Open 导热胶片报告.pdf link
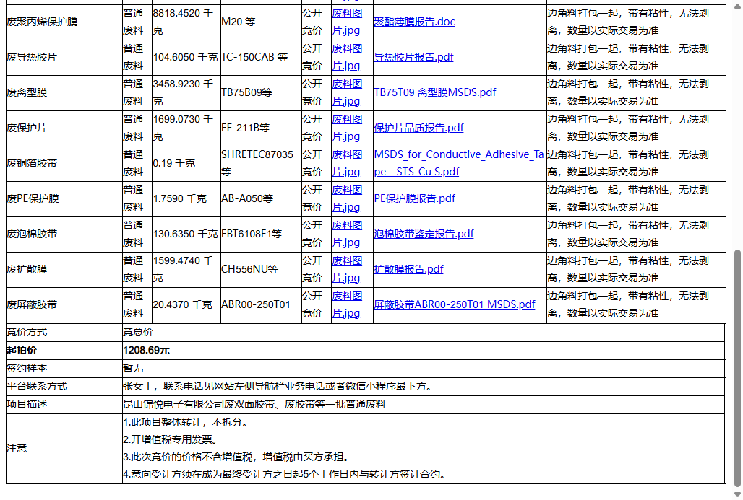Image resolution: width=743 pixels, height=500 pixels. coord(413,57)
